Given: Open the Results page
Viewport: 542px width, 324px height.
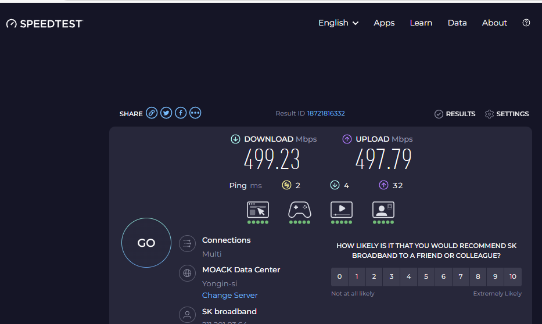Looking at the screenshot, I should click(x=455, y=114).
